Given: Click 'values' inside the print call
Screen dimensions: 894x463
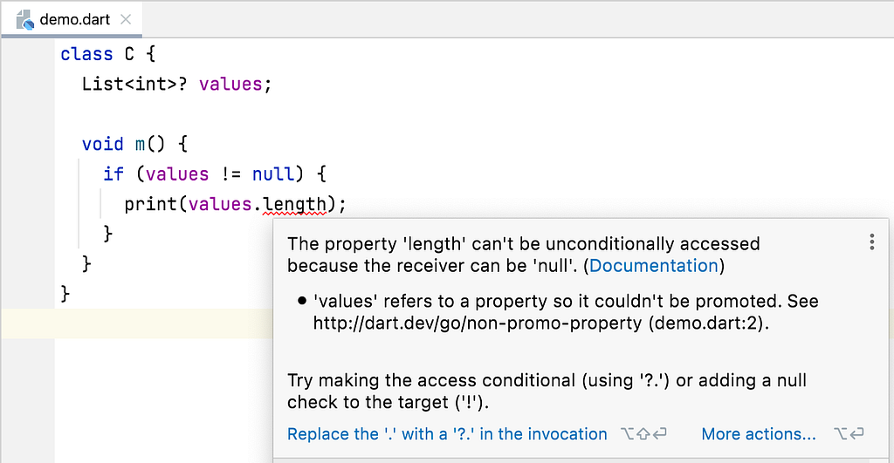Looking at the screenshot, I should tap(220, 204).
